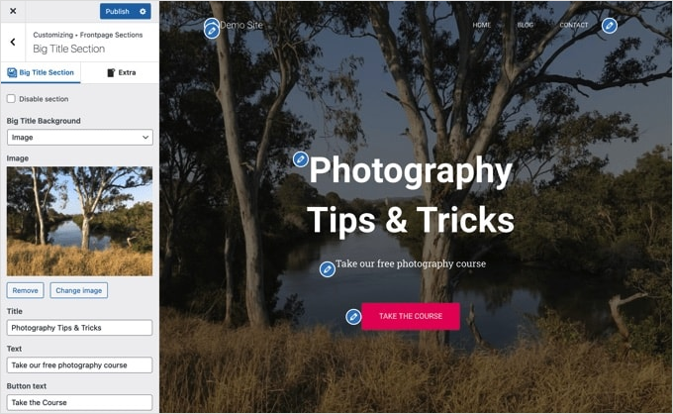
Task: Open publish settings gear icon
Action: pyautogui.click(x=143, y=12)
